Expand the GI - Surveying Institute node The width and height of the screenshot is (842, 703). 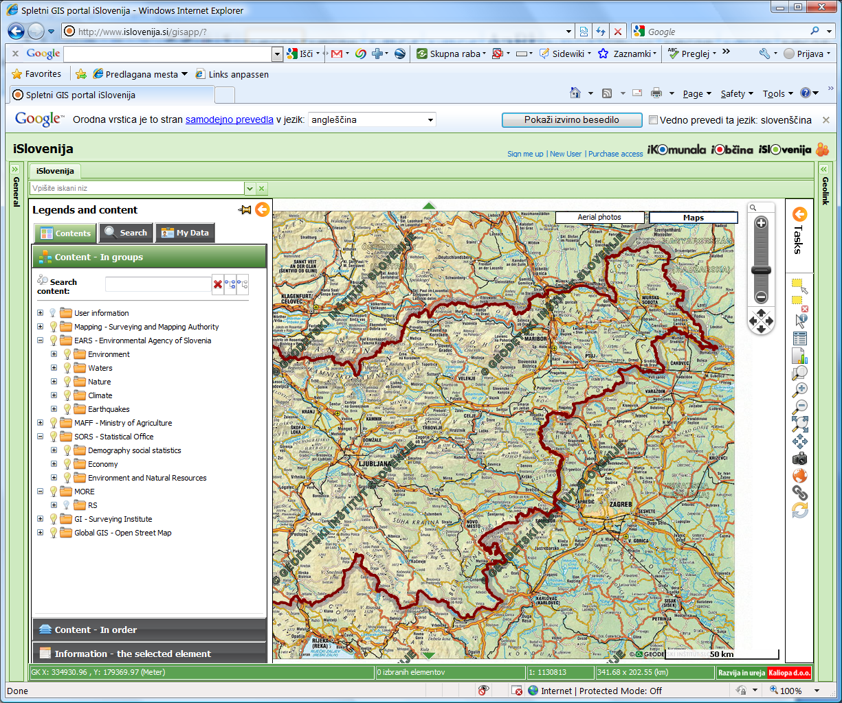pos(40,519)
